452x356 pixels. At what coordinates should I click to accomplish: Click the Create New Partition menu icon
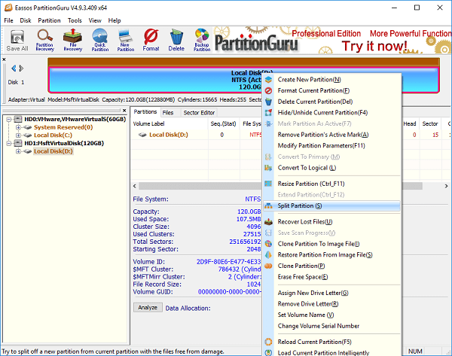(x=268, y=80)
